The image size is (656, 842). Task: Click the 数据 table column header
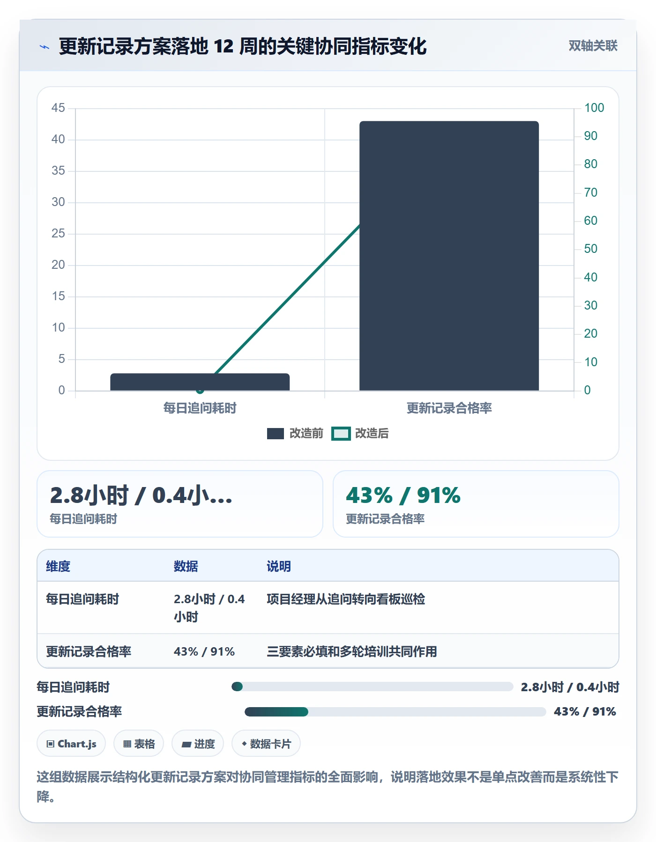pos(186,566)
